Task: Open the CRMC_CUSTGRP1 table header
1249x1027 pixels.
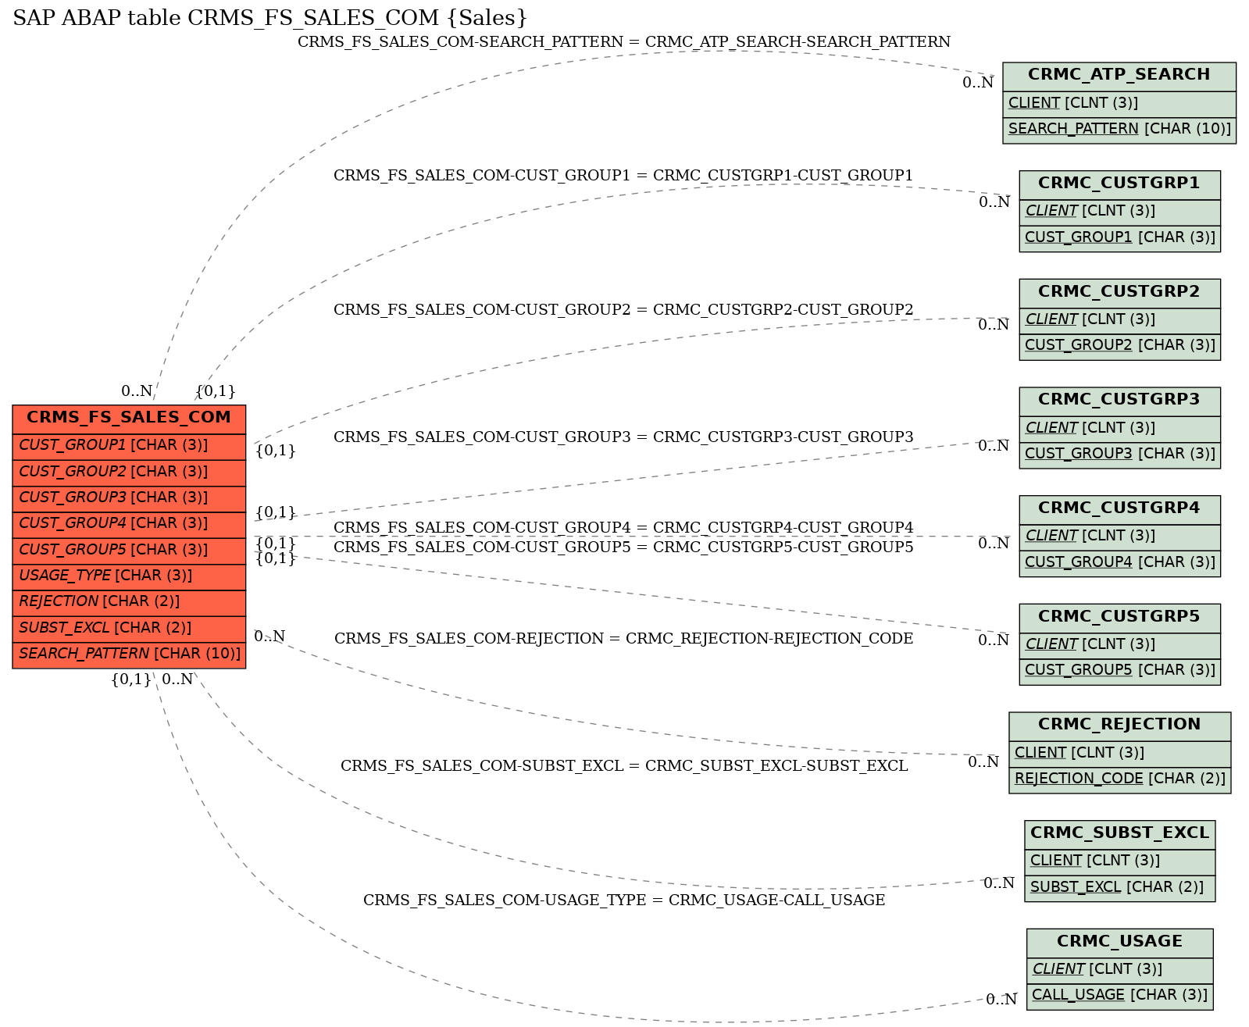Action: point(1119,184)
